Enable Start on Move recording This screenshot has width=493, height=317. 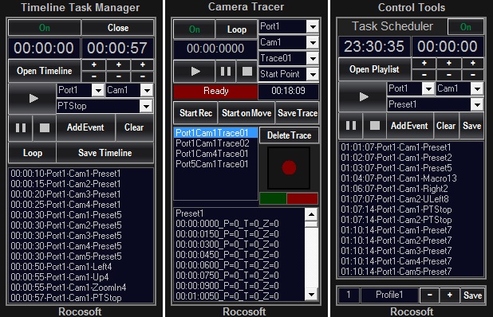246,113
